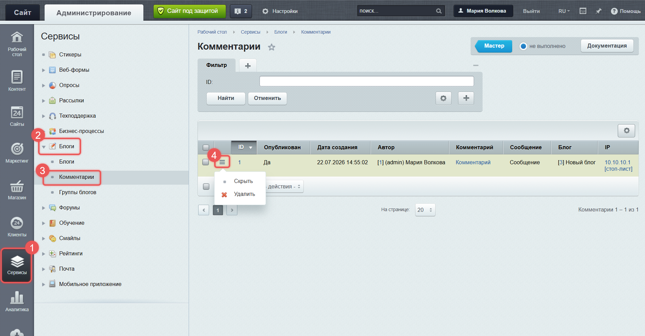Viewport: 645px width, 336px height.
Task: Open the Маркетинг sidebar section
Action: coord(17,153)
